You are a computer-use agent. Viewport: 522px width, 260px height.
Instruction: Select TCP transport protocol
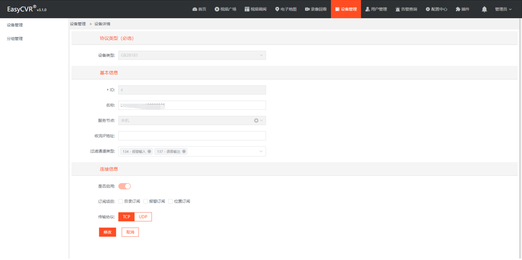pos(127,217)
